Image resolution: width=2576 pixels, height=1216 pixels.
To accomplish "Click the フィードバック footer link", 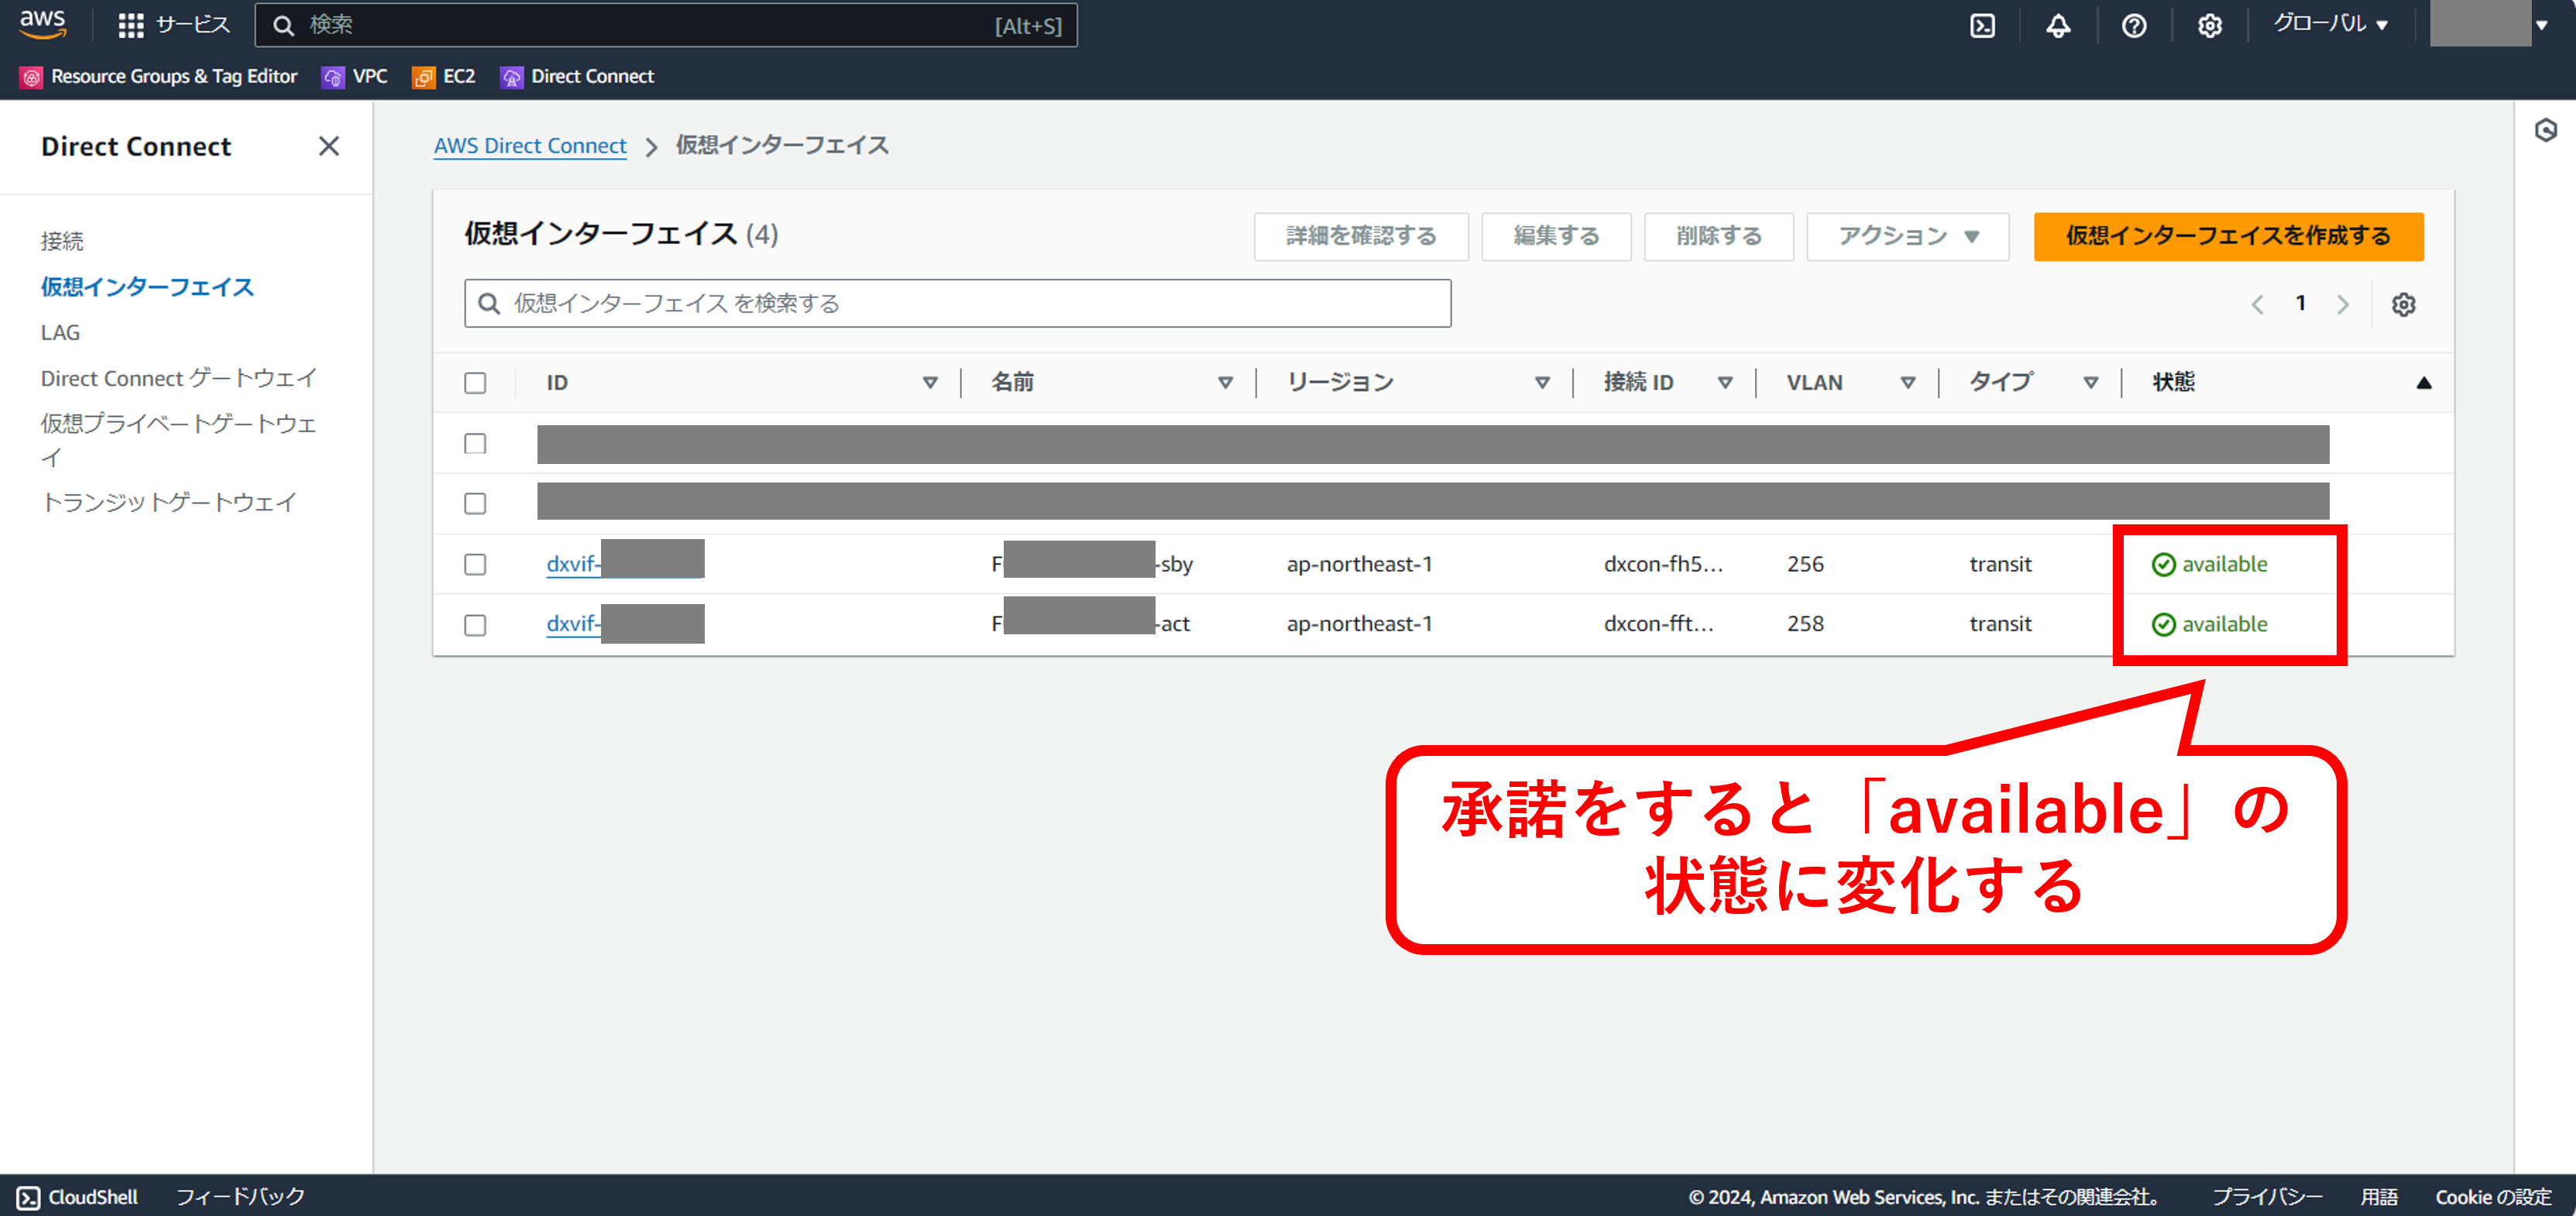I will coord(240,1197).
